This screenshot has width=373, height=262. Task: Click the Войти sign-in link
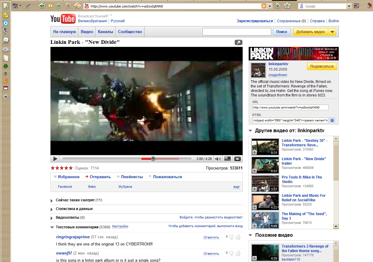click(x=333, y=21)
